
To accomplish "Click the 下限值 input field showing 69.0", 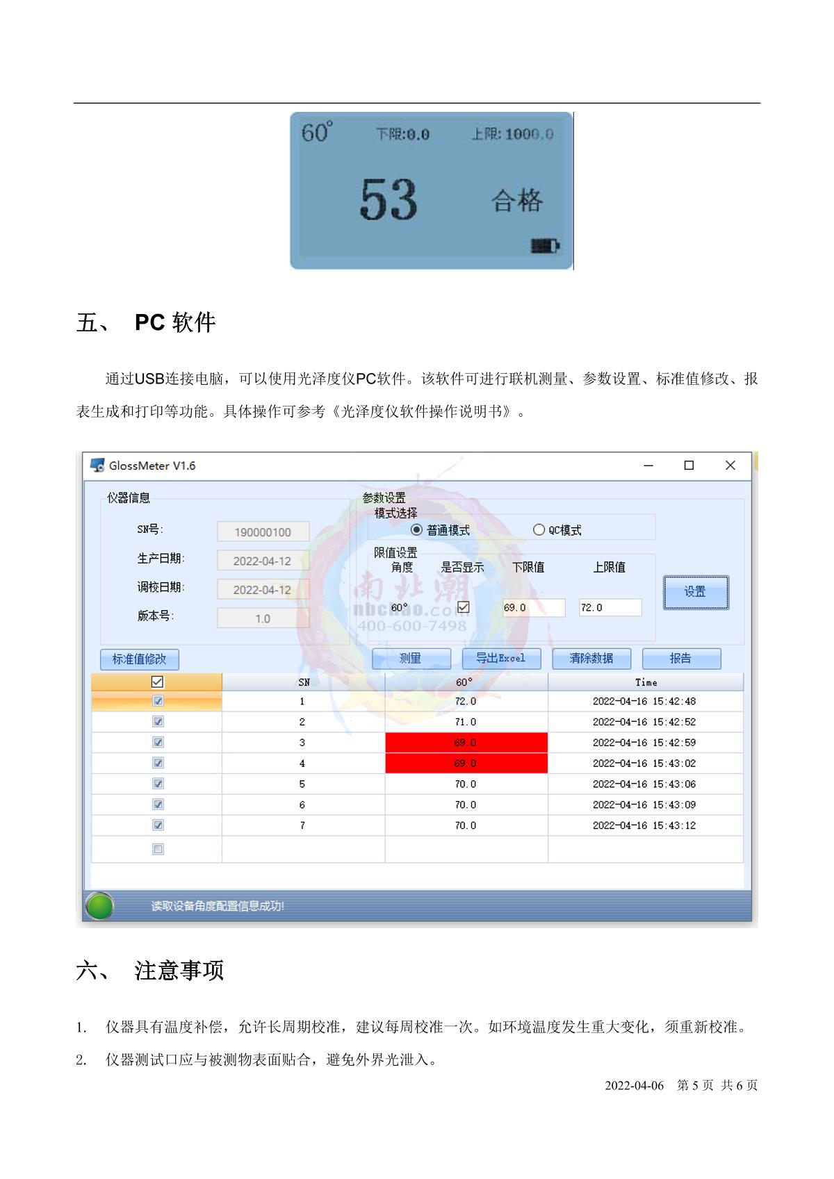I will (x=533, y=608).
